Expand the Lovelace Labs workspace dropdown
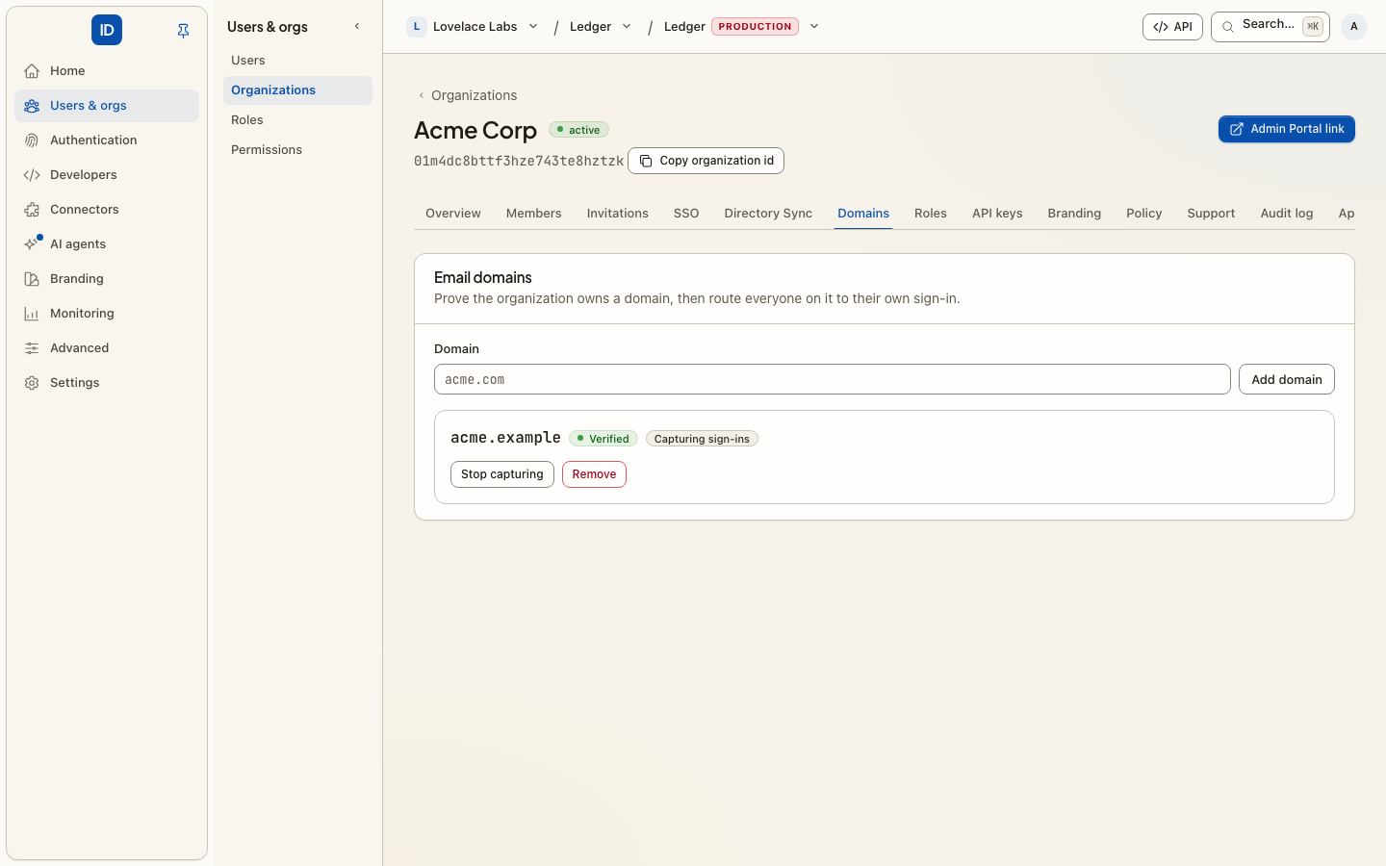The image size is (1386, 866). [x=533, y=27]
